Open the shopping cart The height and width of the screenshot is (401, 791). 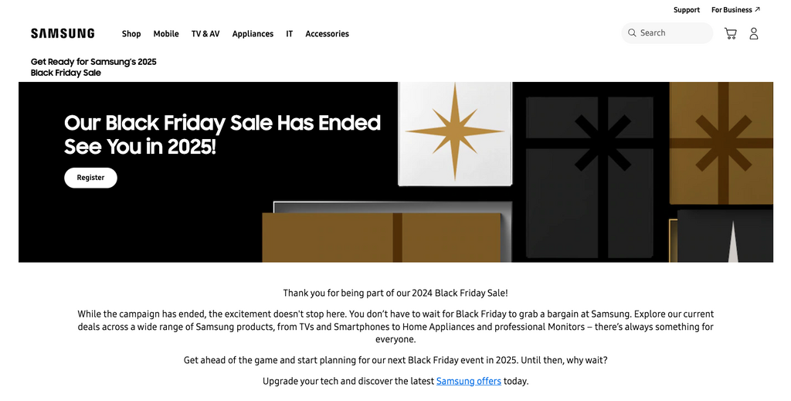point(730,33)
